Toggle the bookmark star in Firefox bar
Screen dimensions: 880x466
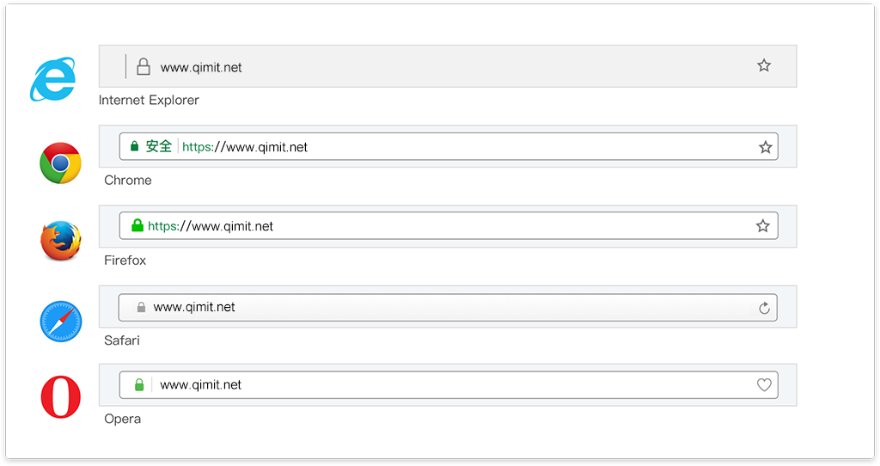763,226
